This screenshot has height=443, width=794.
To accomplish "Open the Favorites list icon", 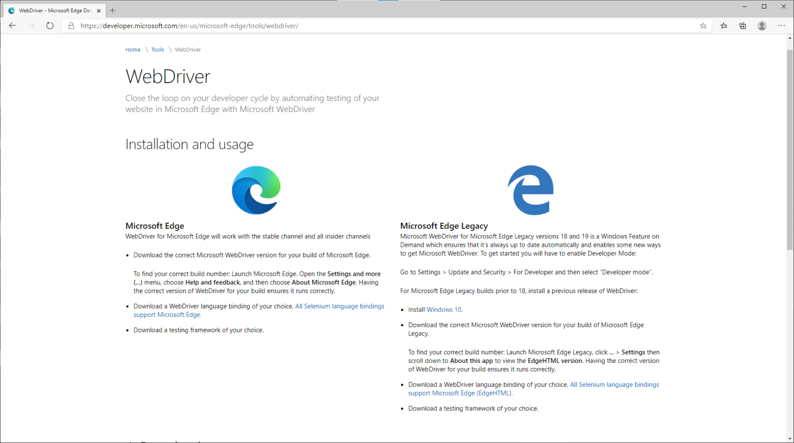I will pyautogui.click(x=724, y=26).
